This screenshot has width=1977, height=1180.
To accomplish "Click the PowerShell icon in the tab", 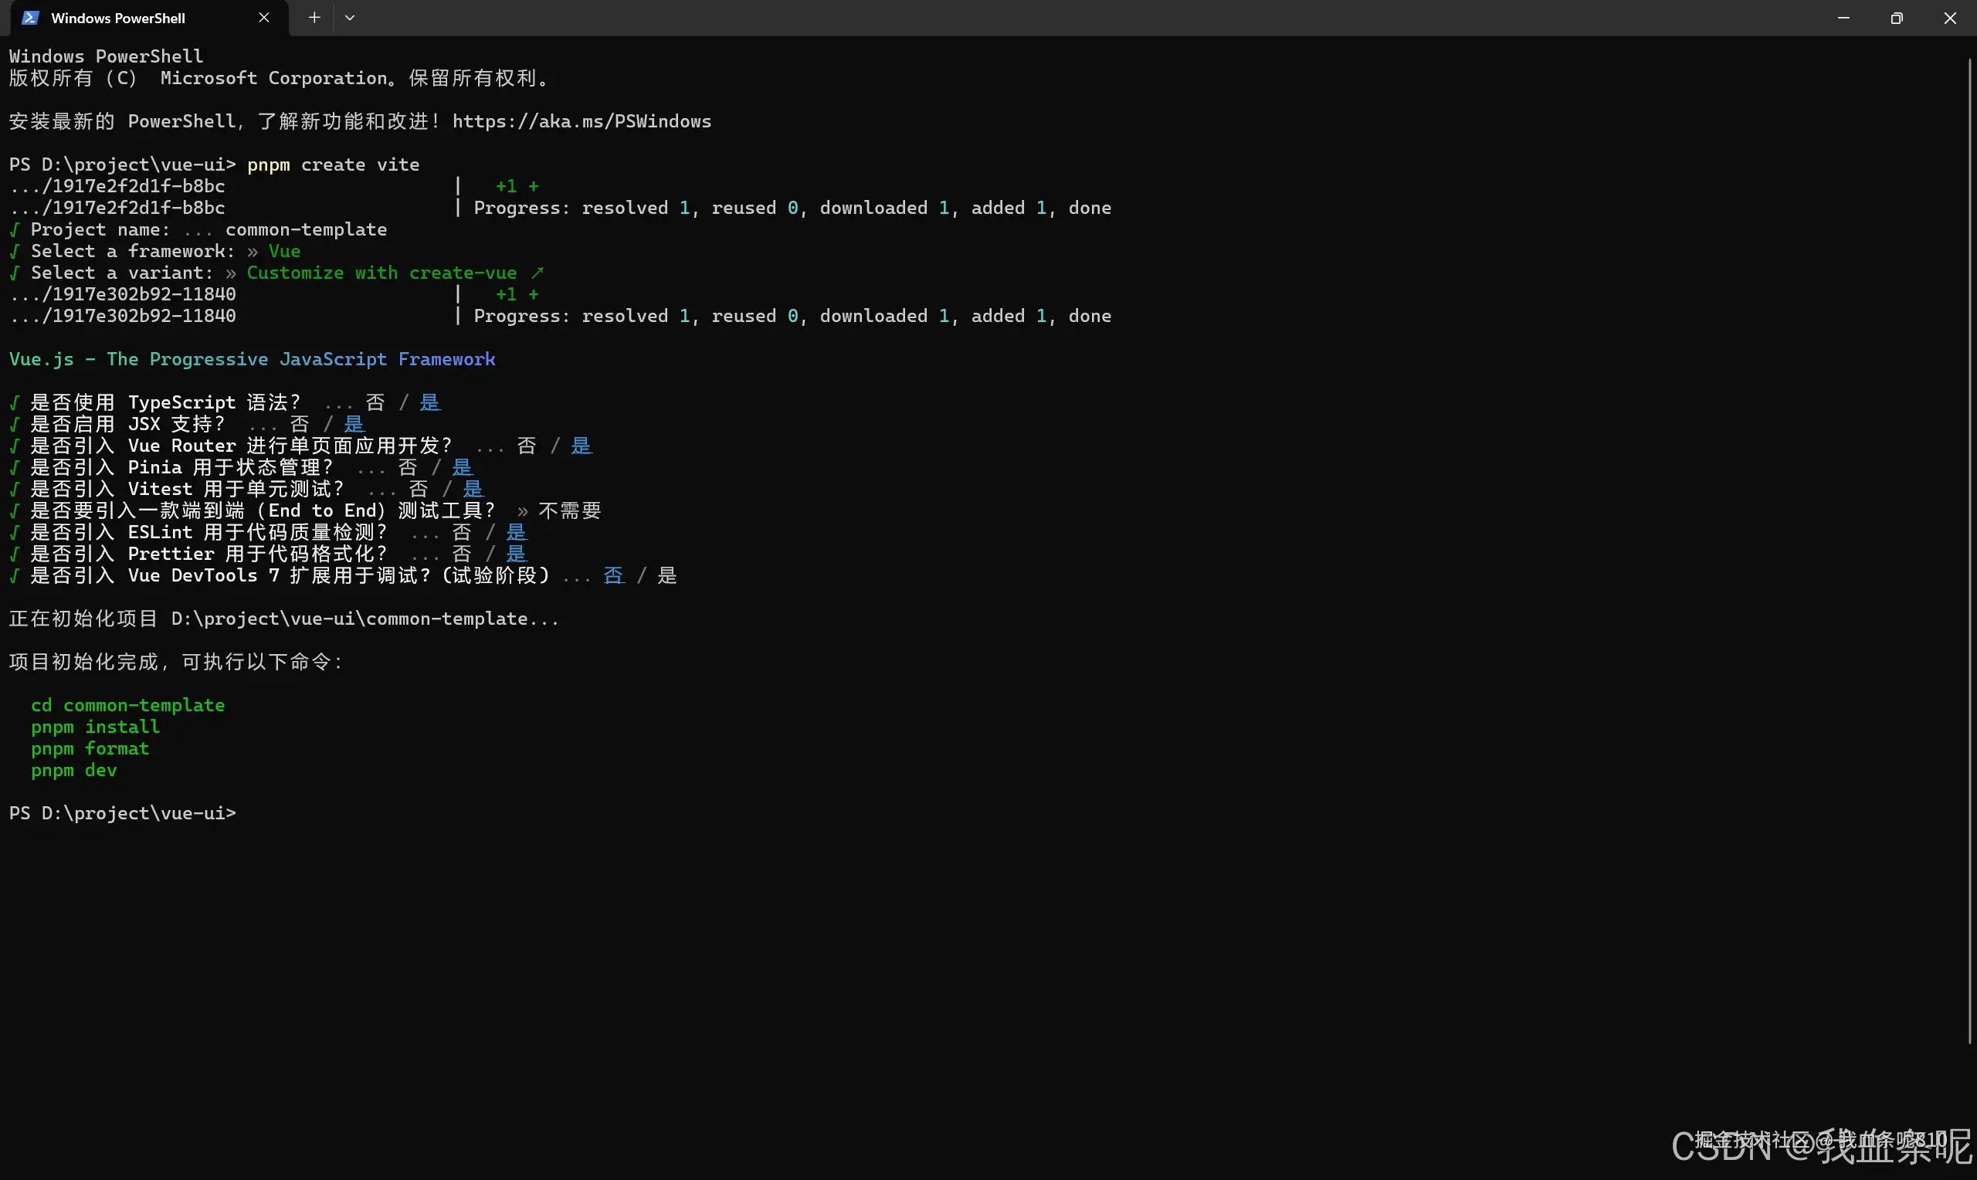I will (x=30, y=18).
